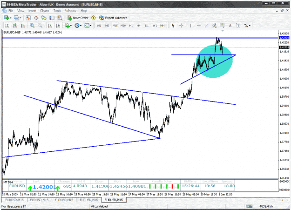
Task: Draw a vertical line tool
Action: (190, 26)
